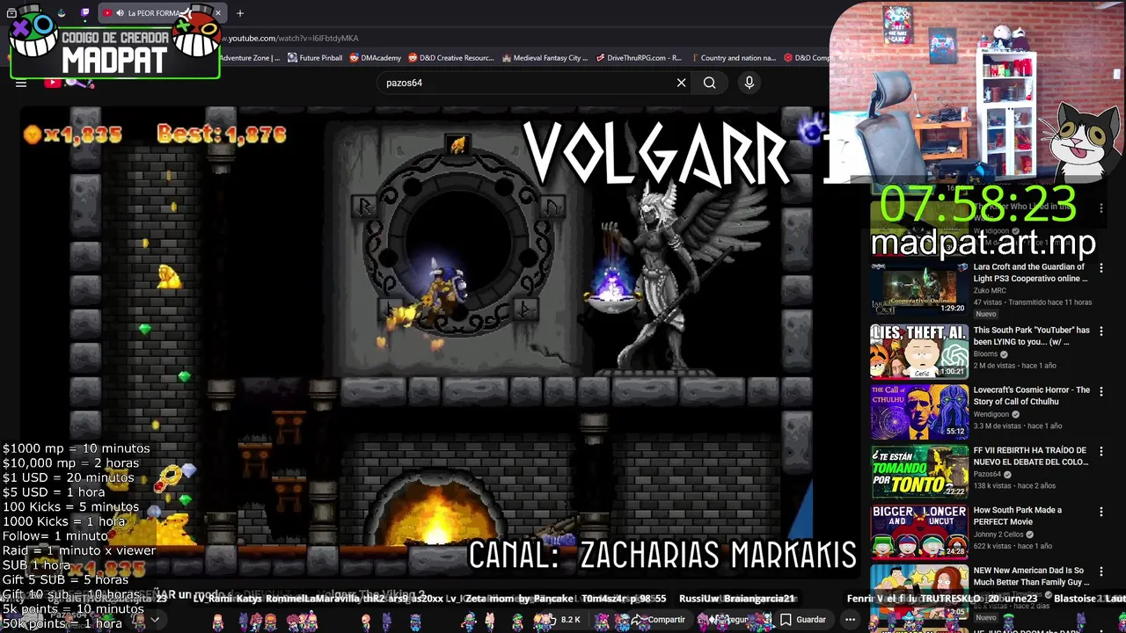Go to the Pazos64 channel name
The height and width of the screenshot is (633, 1126).
(987, 474)
